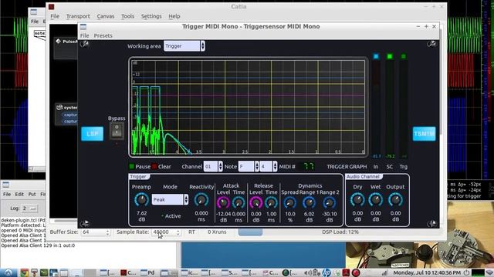This screenshot has width=494, height=277.
Task: Click the top-right corner screw icon
Action: coord(432,44)
